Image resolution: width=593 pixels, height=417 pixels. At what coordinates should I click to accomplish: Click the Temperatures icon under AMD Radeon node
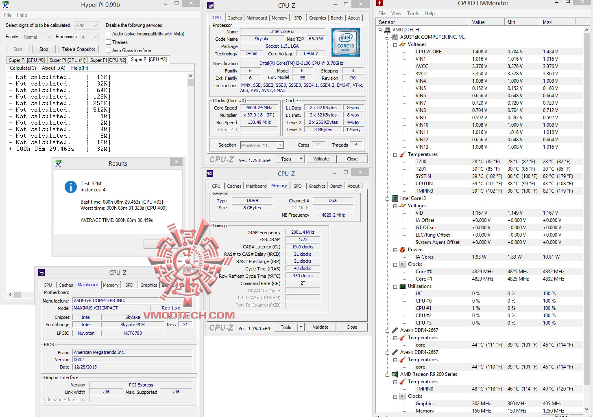tap(403, 382)
